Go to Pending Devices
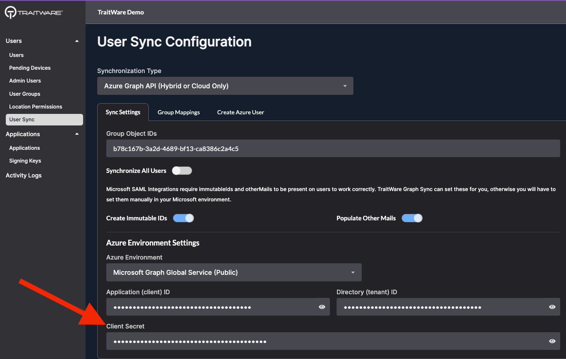Image resolution: width=566 pixels, height=359 pixels. pyautogui.click(x=30, y=68)
